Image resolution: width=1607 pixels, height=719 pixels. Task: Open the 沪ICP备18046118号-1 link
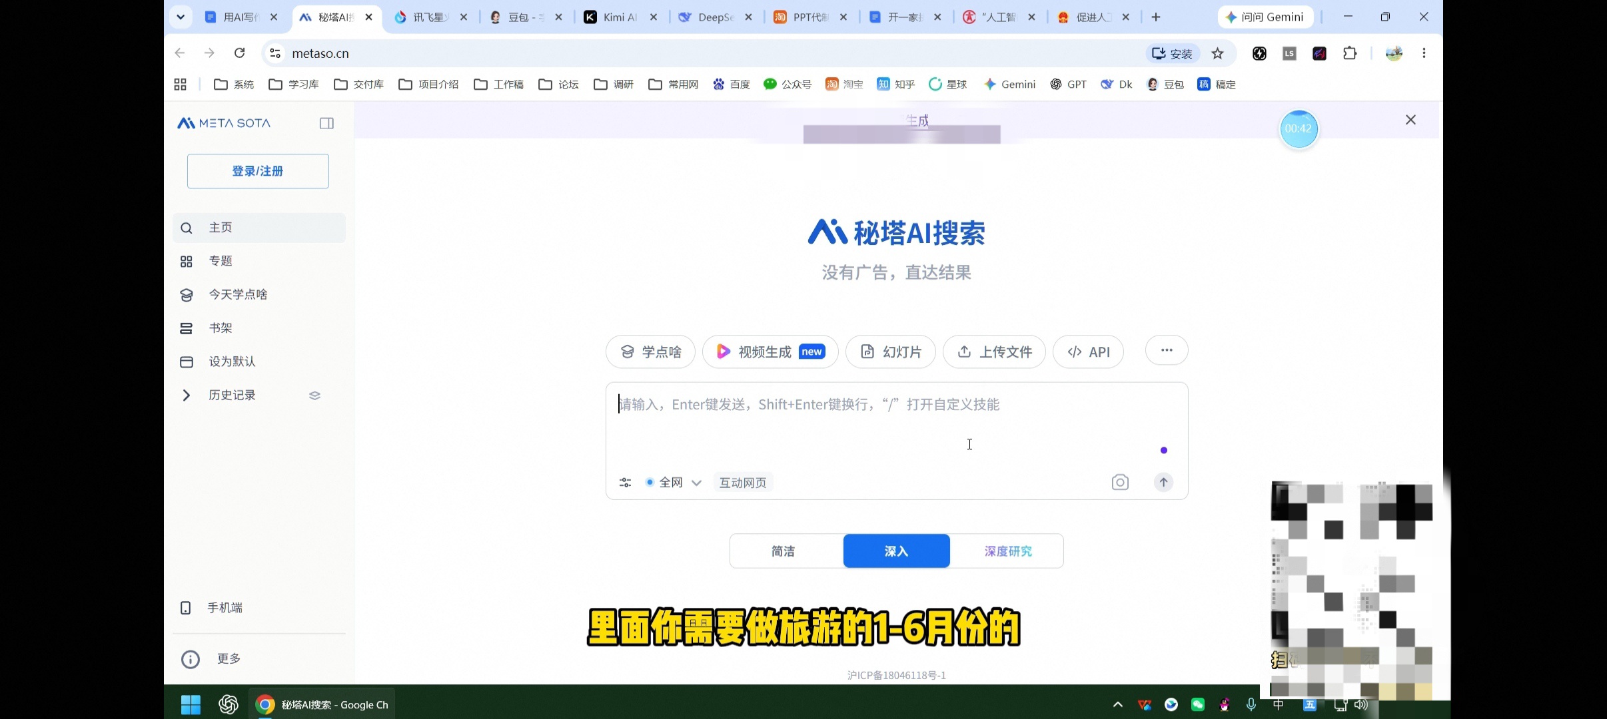click(x=897, y=675)
